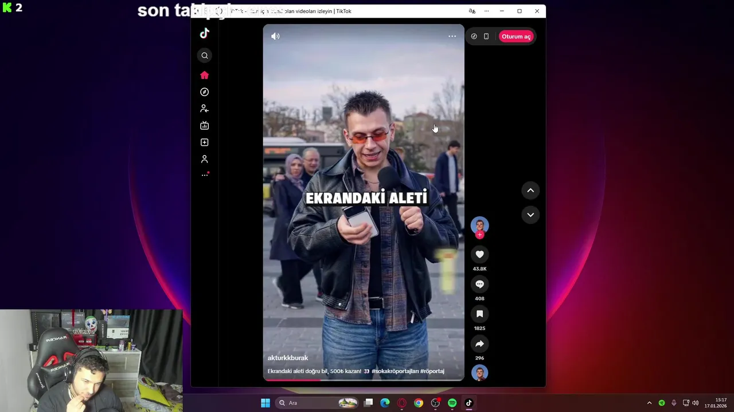
Task: Open Opera browser from taskbar
Action: [402, 403]
